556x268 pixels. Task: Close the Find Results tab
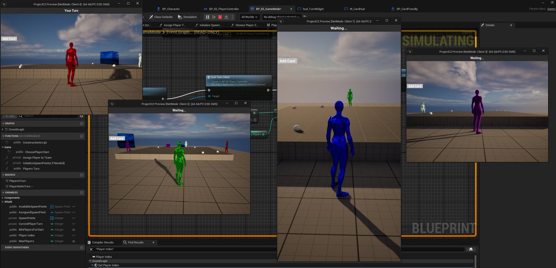[x=154, y=242]
